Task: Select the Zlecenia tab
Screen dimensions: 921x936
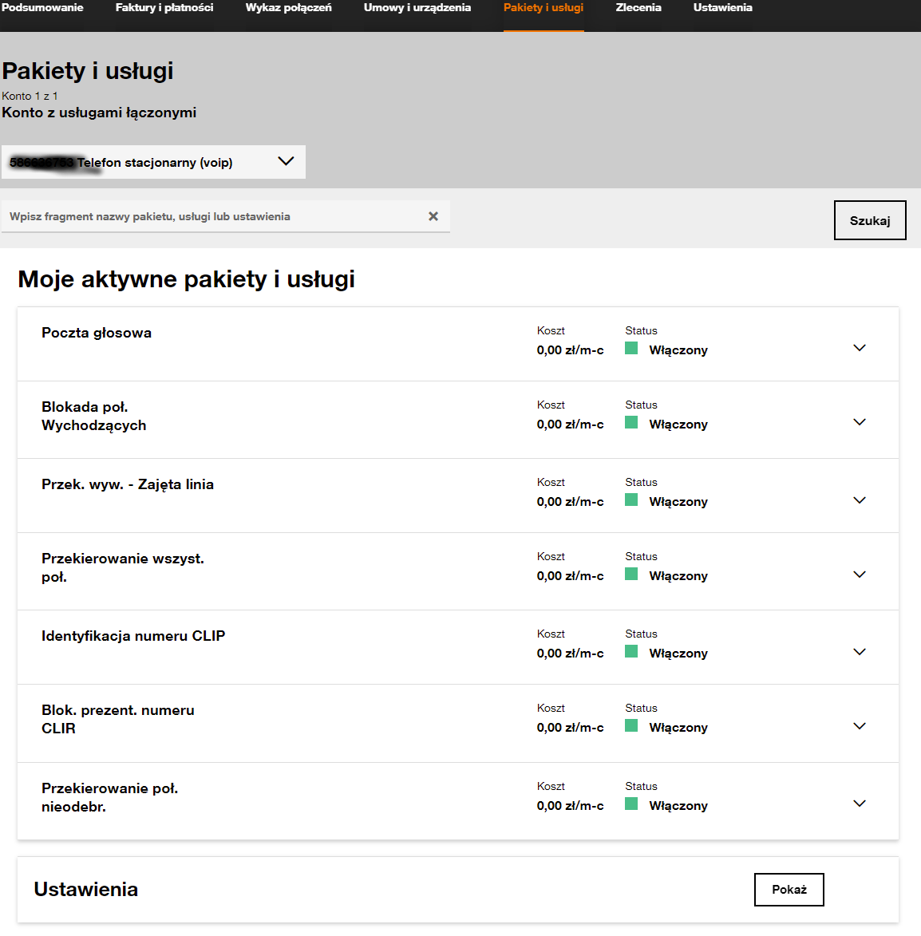Action: [x=638, y=8]
